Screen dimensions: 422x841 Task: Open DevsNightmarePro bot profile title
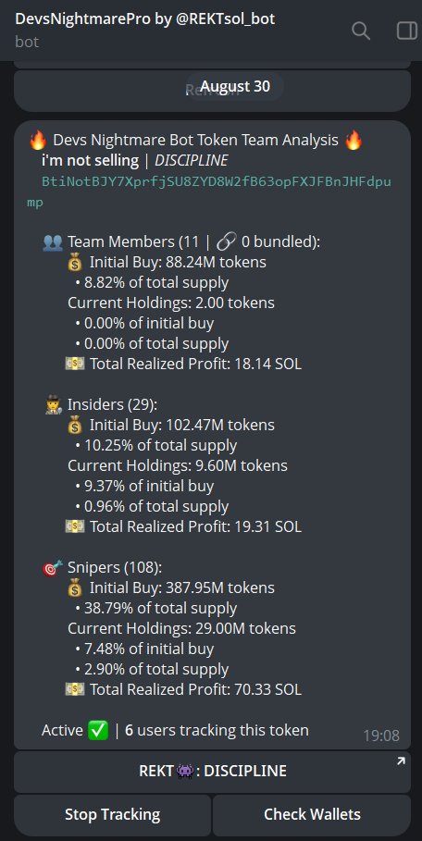[144, 19]
